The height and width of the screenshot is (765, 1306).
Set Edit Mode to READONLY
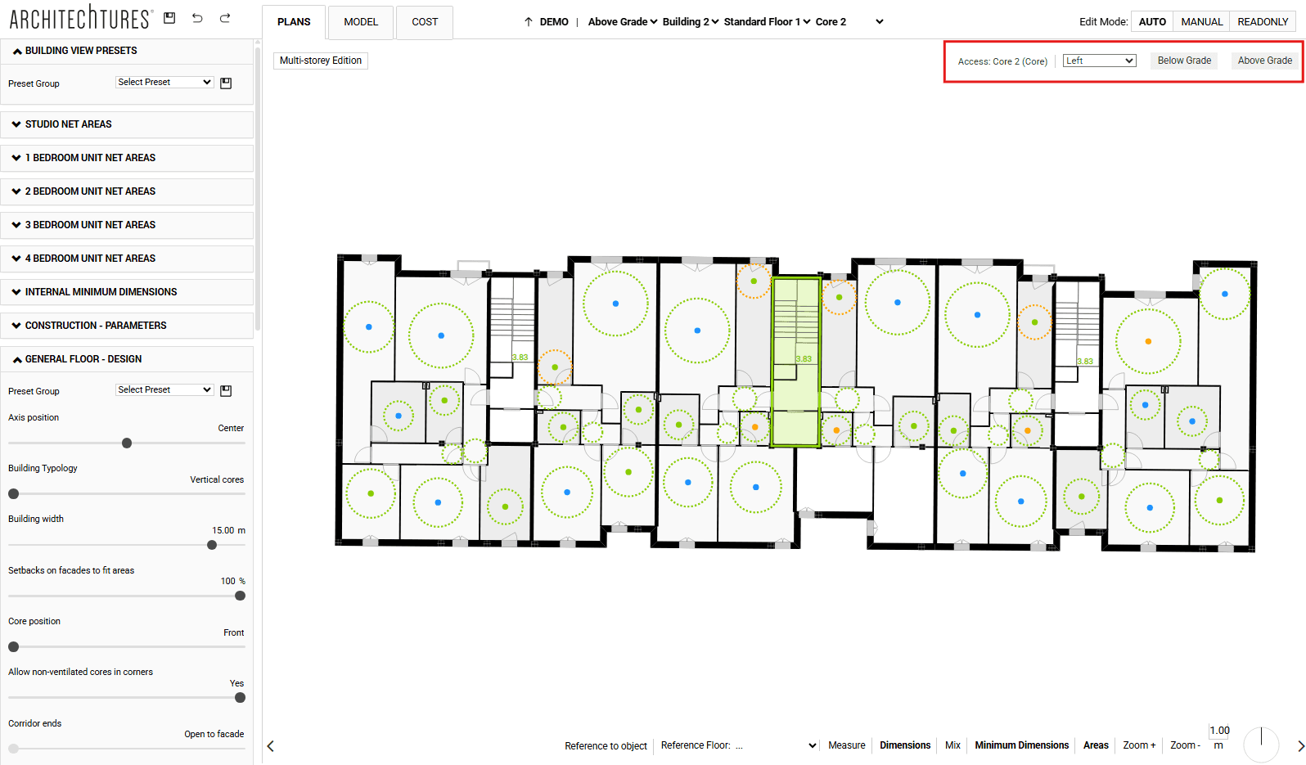click(1263, 22)
